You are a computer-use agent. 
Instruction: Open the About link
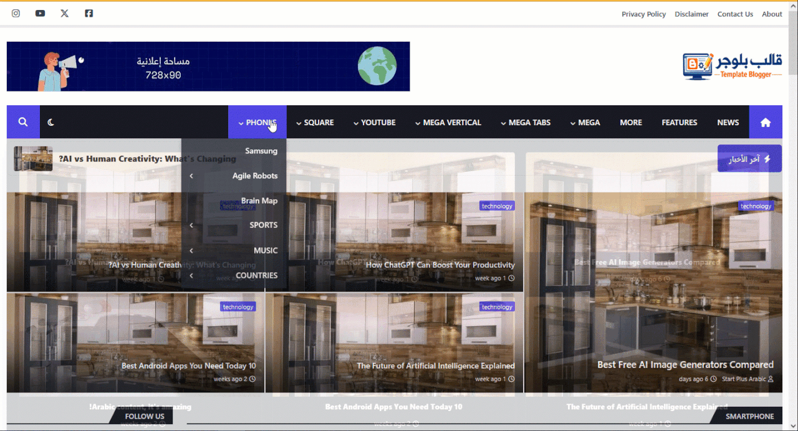click(x=772, y=14)
